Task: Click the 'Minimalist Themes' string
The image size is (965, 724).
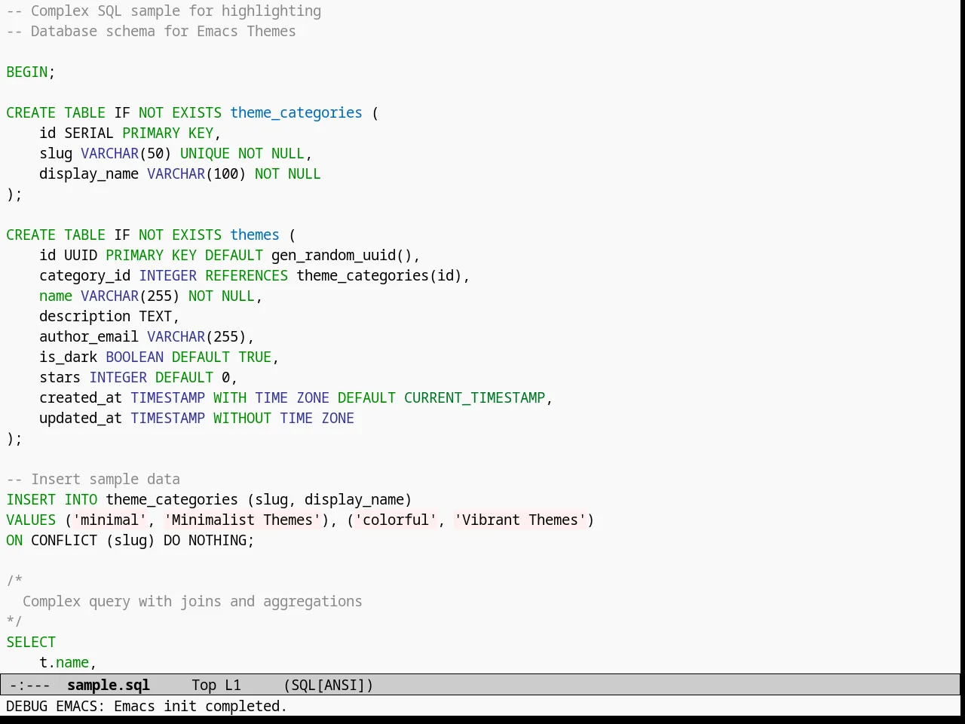Action: click(242, 520)
